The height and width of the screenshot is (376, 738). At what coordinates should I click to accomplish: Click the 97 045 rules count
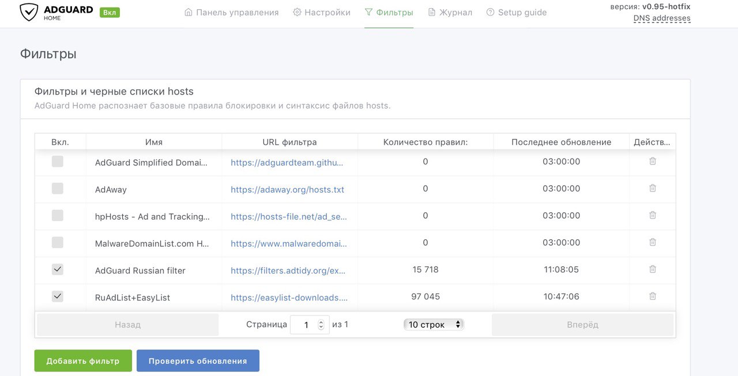pos(426,296)
